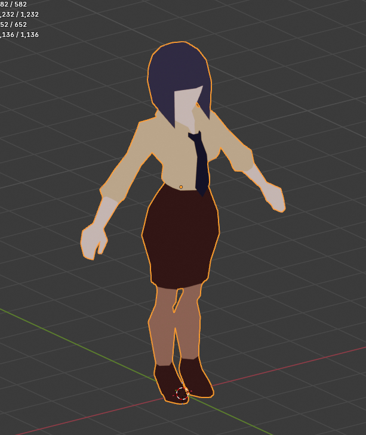Click the hand on the right side
Image resolution: width=366 pixels, height=435 pixels.
click(x=275, y=198)
